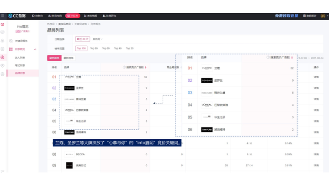Sort by the red arrow on 搜索竞价广告数
329x185 pixels.
146,67
